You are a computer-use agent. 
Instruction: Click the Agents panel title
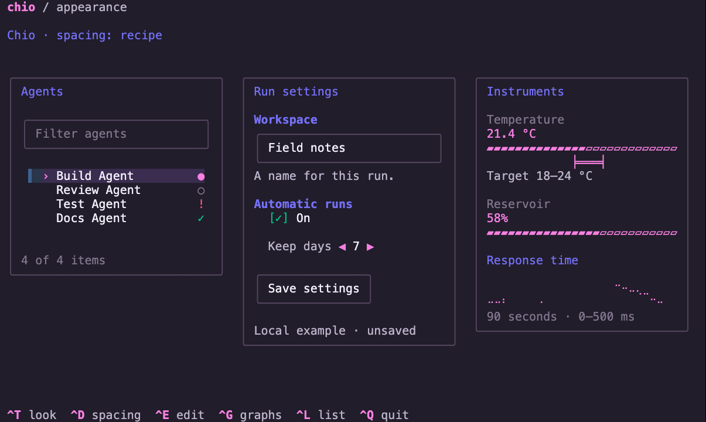pyautogui.click(x=42, y=91)
